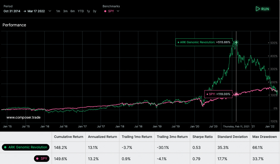Select the 6m period preset
The height and width of the screenshot is (164, 280).
pyautogui.click(x=72, y=11)
